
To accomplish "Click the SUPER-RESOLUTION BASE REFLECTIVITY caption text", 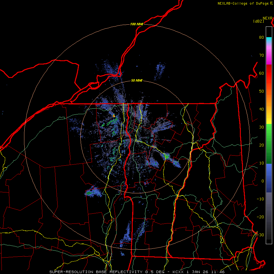I will tap(96, 272).
